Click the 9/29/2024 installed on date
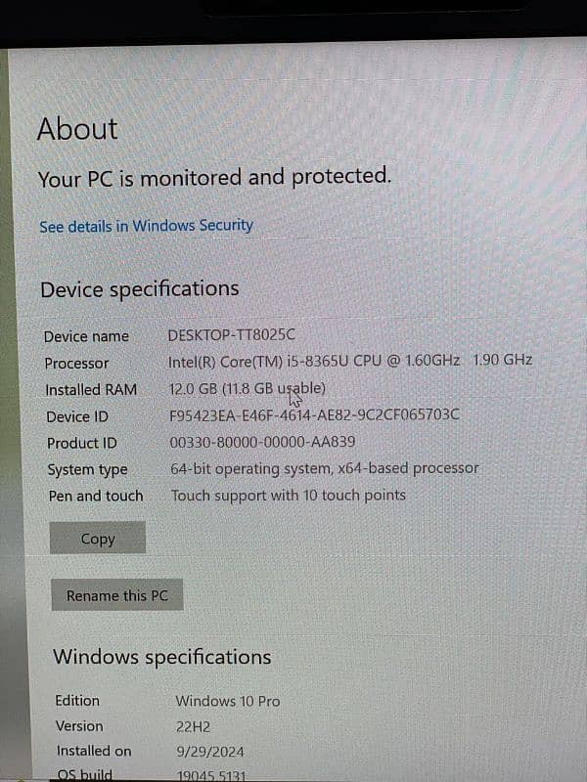This screenshot has height=782, width=587. [209, 752]
